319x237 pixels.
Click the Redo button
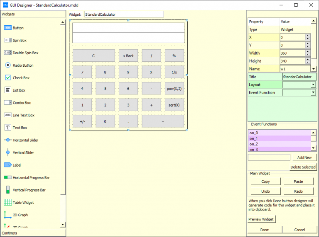(299, 191)
